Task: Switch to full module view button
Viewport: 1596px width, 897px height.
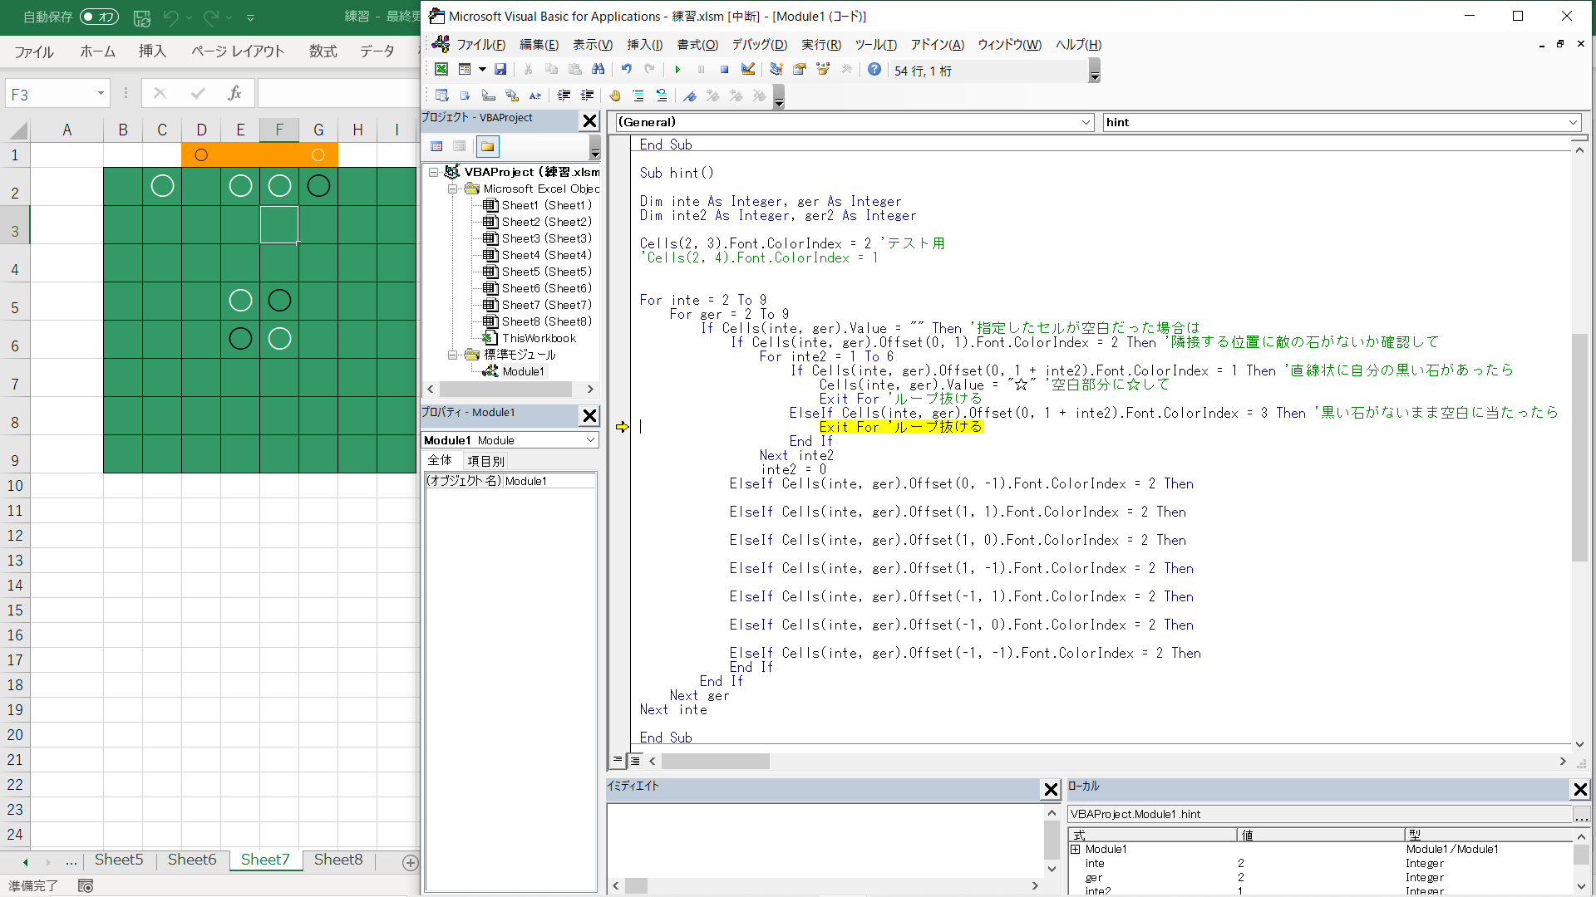Action: tap(635, 761)
